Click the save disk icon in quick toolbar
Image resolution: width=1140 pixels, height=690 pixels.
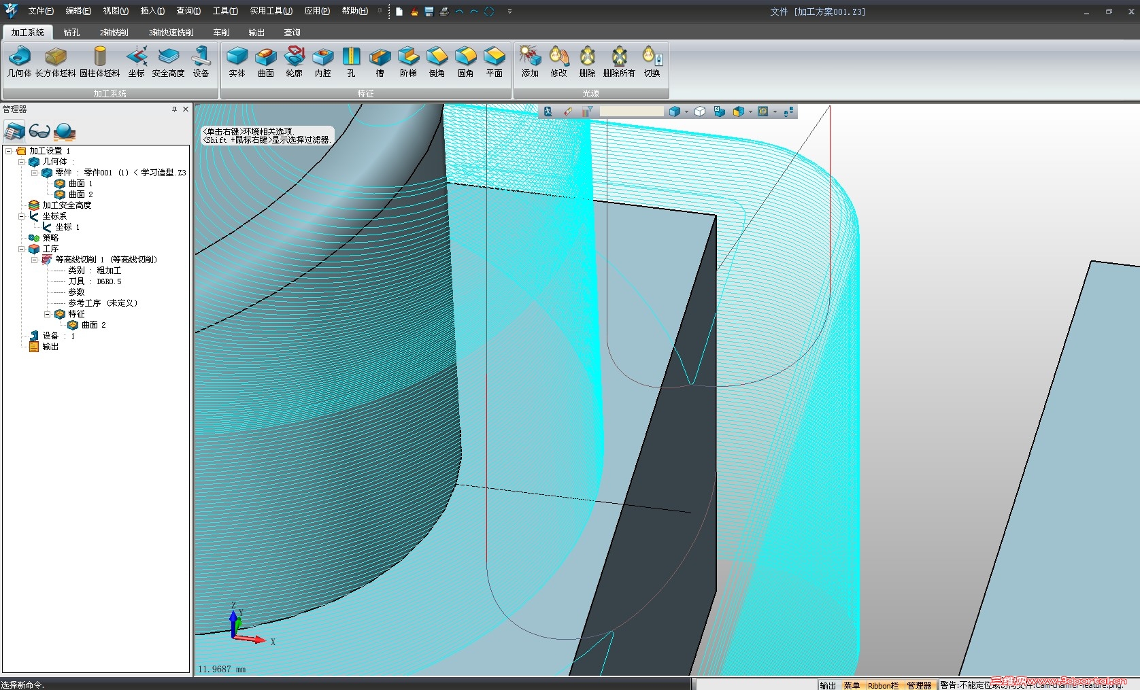(x=429, y=12)
